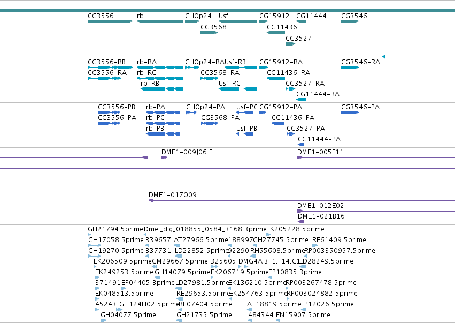Select protein CG3556-PA
Viewport: 455px width, 323px height.
[109, 124]
